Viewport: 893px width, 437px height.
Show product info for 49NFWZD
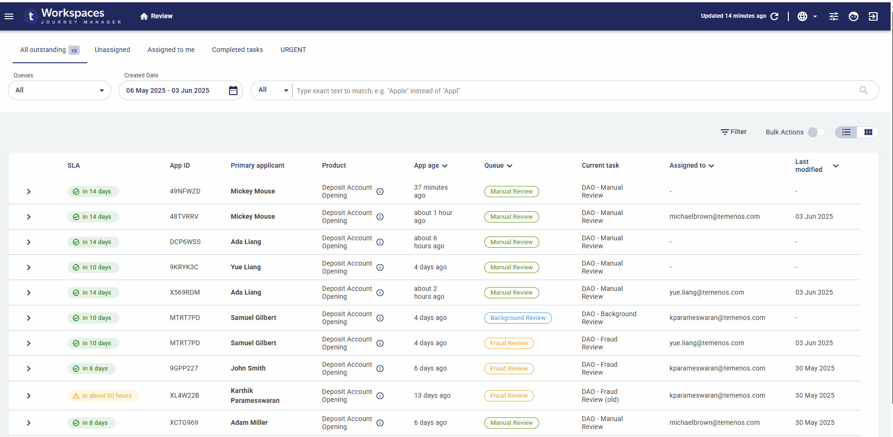click(x=380, y=192)
